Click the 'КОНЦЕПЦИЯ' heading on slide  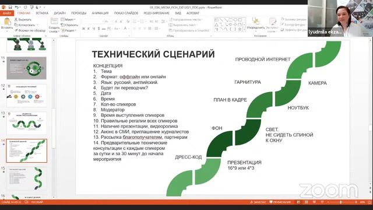tap(108, 66)
